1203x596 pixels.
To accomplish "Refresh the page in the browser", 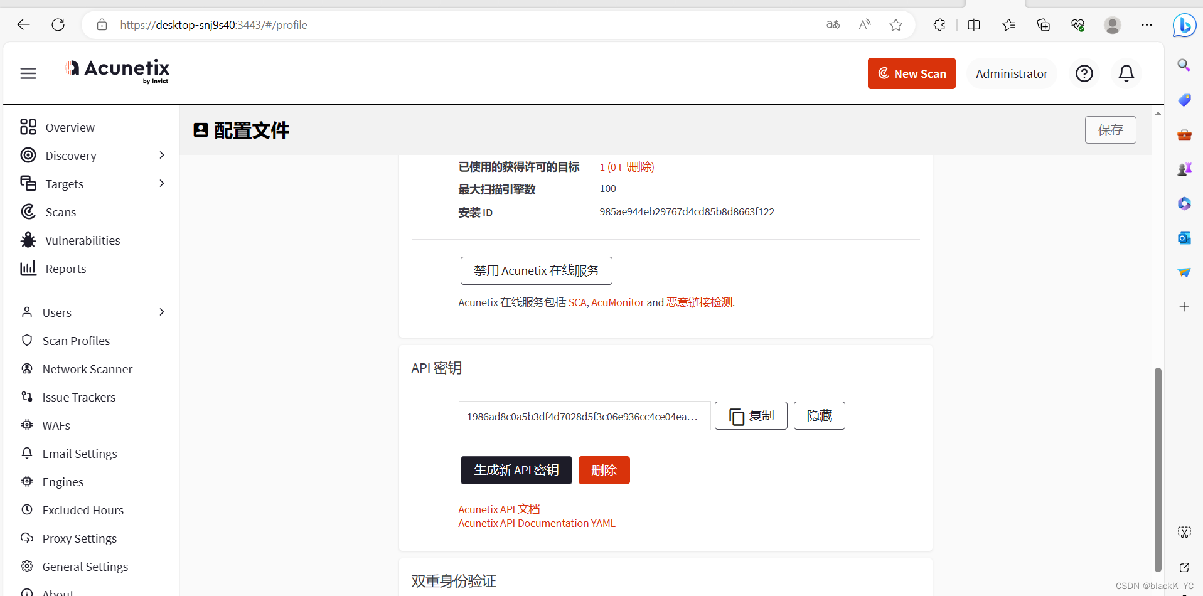I will click(x=58, y=24).
